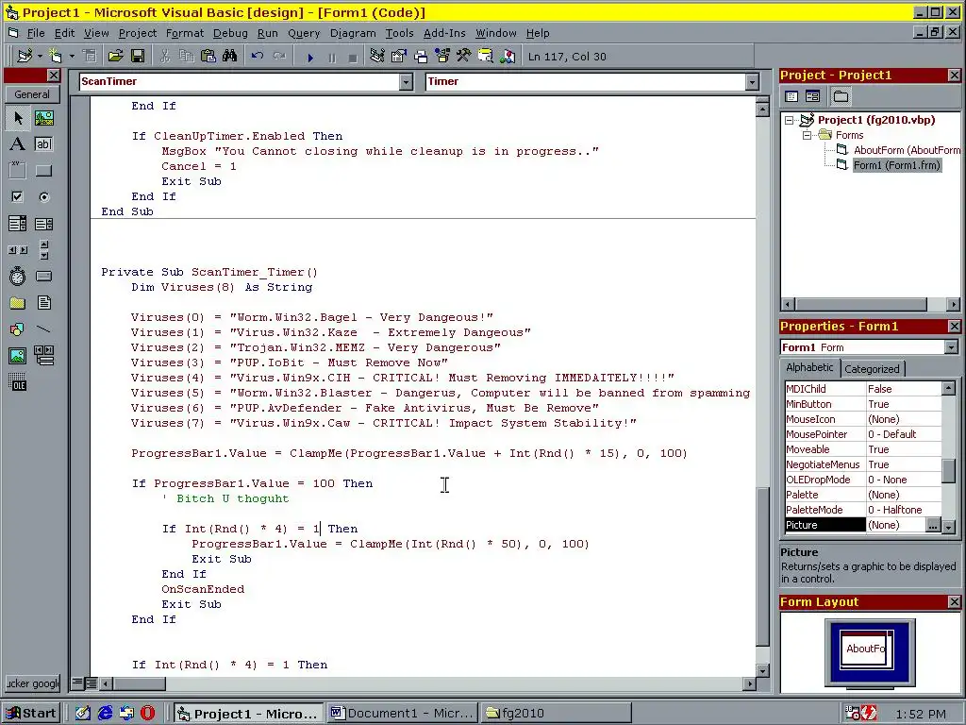
Task: Select the OLE container tool
Action: (x=17, y=382)
